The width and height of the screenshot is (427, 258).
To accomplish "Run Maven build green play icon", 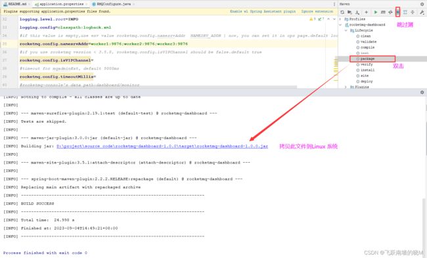I will click(376, 12).
